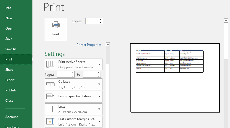Image resolution: width=230 pixels, height=128 pixels.
Task: Click the printer icon Print button
Action: [56, 29]
